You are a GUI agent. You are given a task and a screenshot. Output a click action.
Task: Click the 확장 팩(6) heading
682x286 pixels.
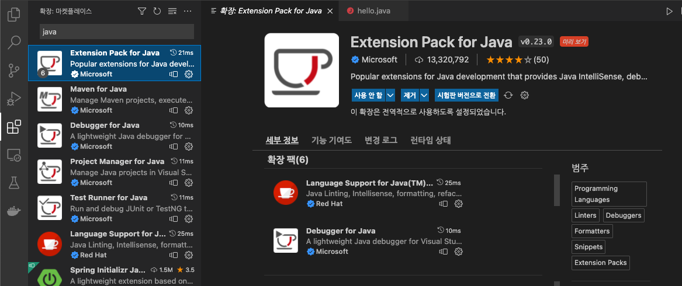[x=288, y=160]
